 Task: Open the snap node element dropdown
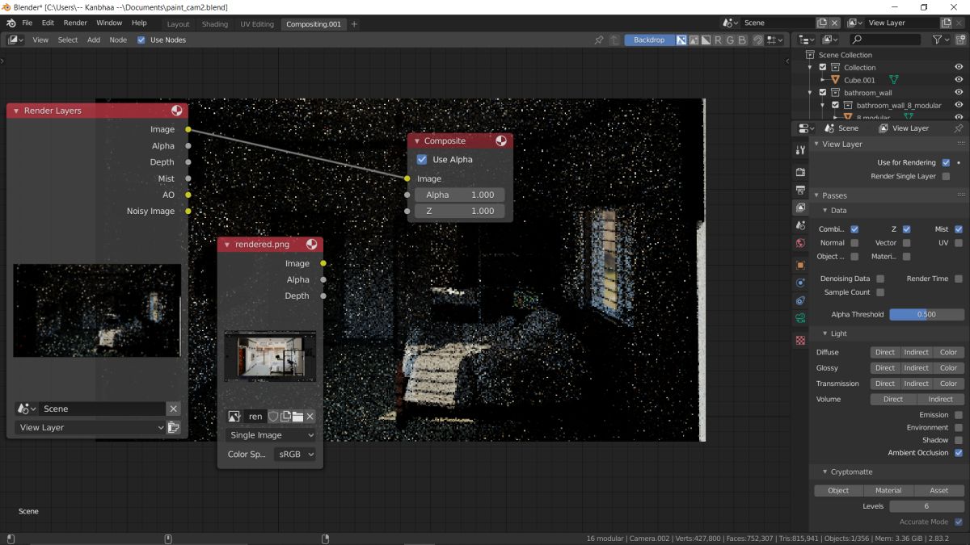pos(776,40)
